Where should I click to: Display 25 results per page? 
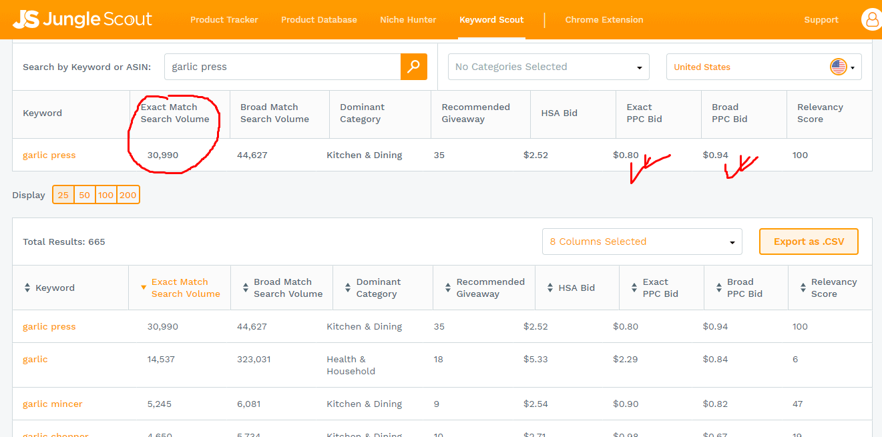click(x=63, y=195)
